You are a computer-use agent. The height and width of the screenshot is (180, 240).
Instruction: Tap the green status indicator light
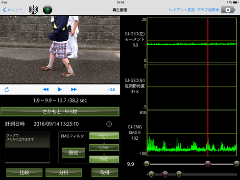(48, 10)
